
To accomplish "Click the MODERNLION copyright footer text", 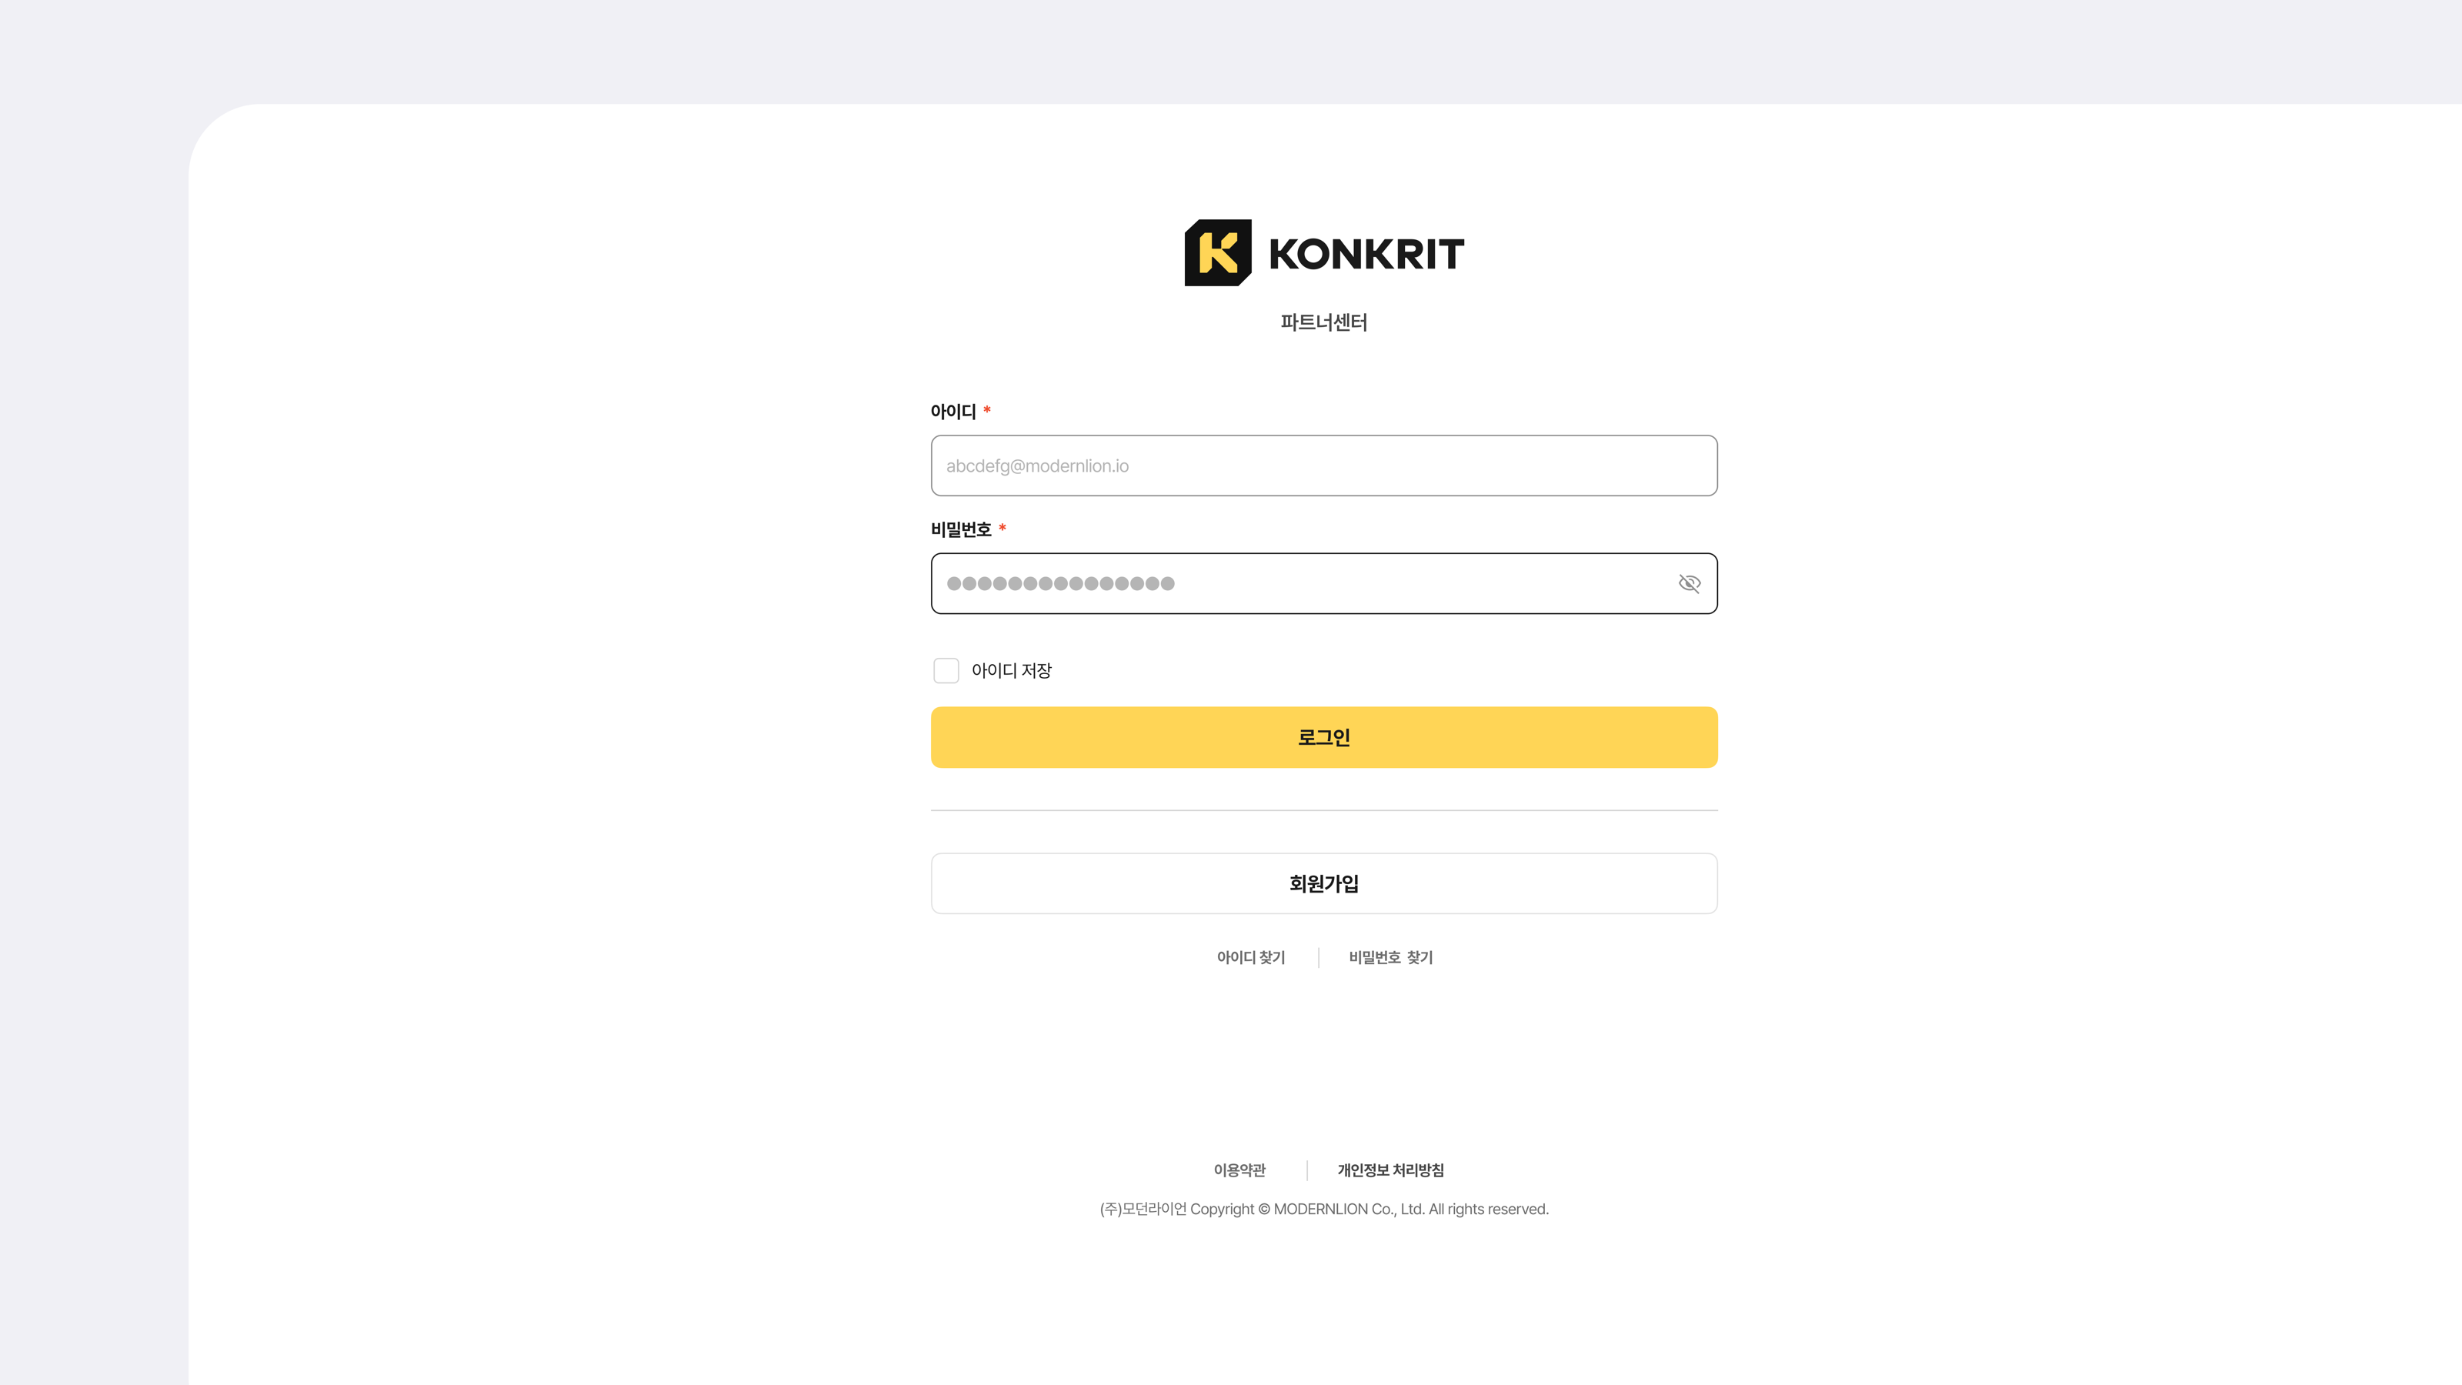I will (1323, 1209).
